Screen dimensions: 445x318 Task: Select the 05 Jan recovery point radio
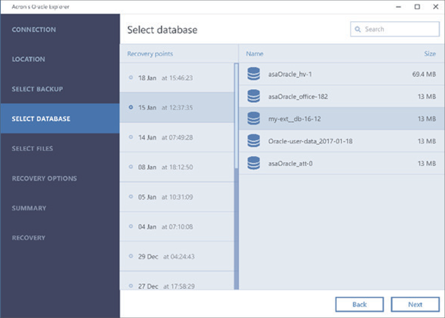[131, 197]
